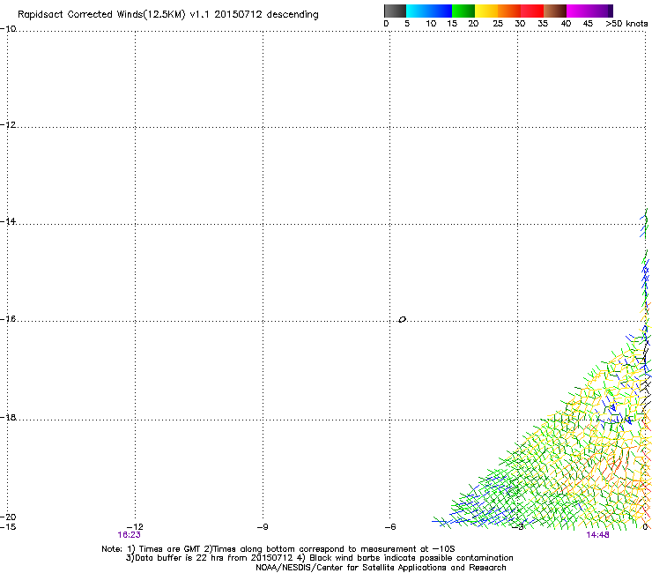Click the latitude label -14
Screen dimensions: 652x573
[x=8, y=221]
